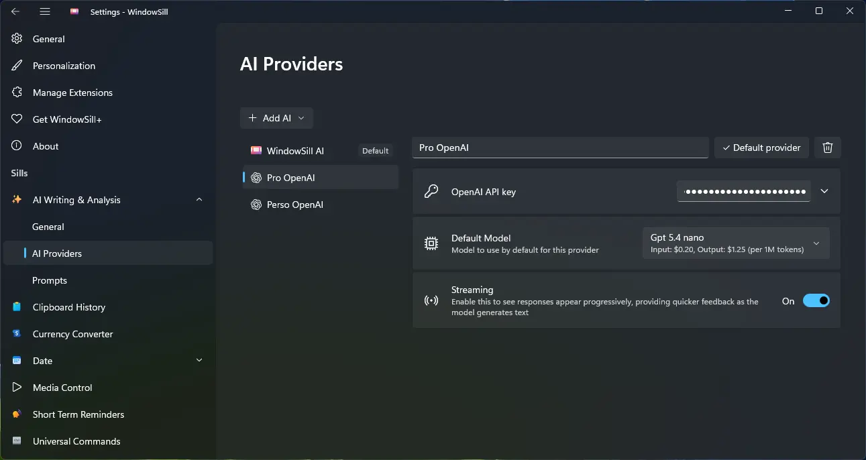Screen dimensions: 866x460
Task: Open Currency Converter settings
Action: click(108, 334)
